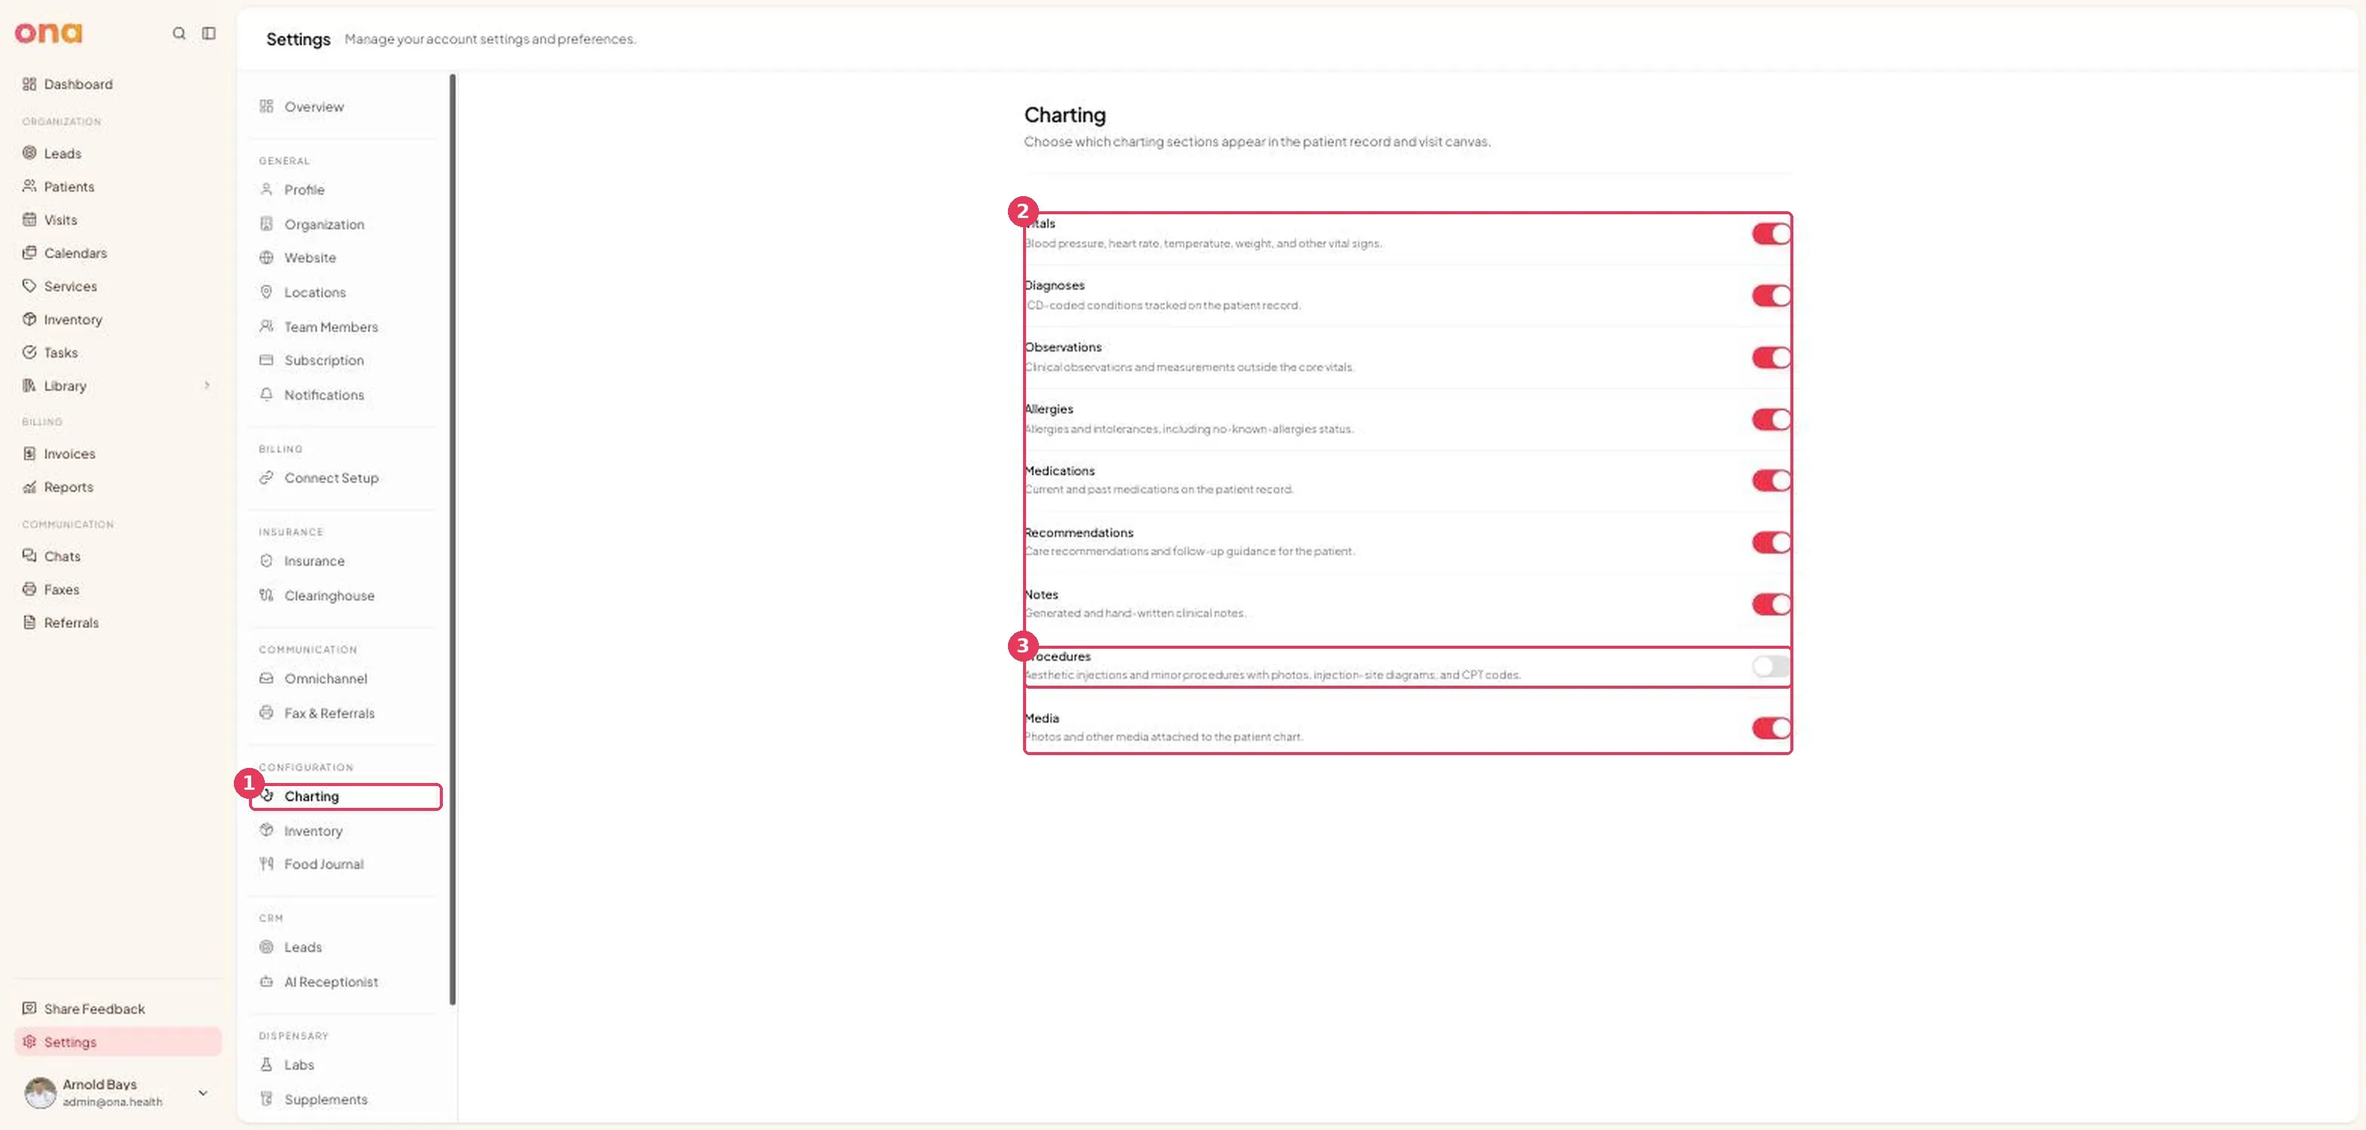Open Dashboard via its grid icon
The width and height of the screenshot is (2366, 1130).
29,84
